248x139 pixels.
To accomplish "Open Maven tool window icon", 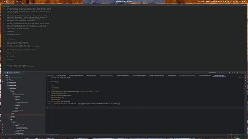I will pos(245,83).
